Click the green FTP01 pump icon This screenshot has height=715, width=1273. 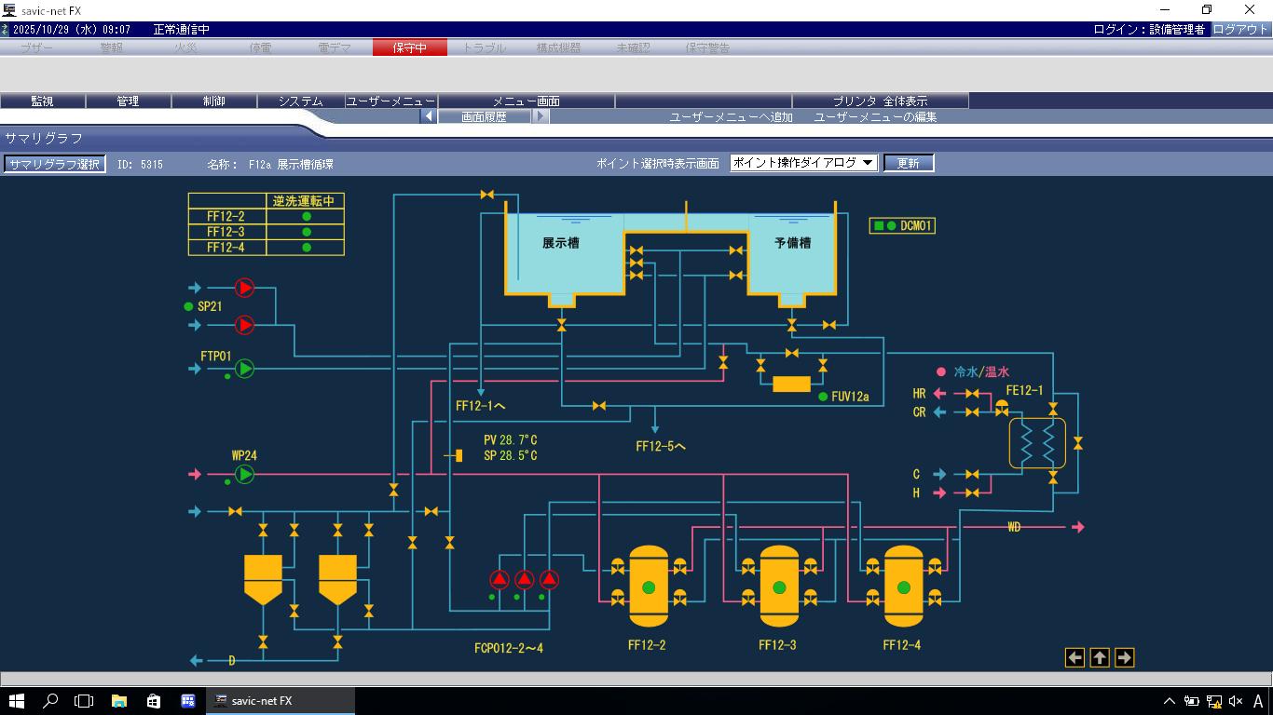(244, 369)
